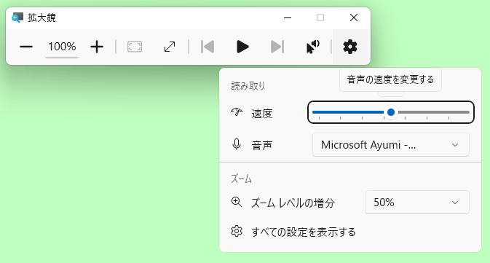Select the 'read from here' cursor icon
The image size is (490, 263).
[x=312, y=47]
